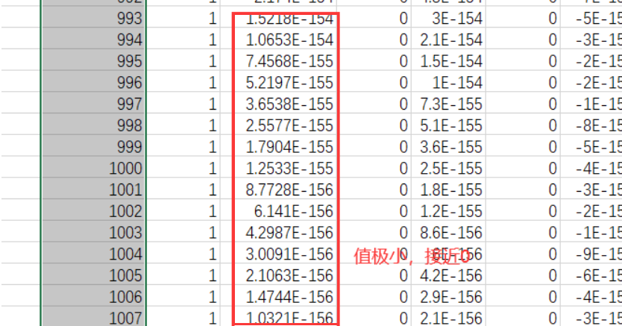The width and height of the screenshot is (622, 326).
Task: Pick the cell showing 3E-154
Action: click(449, 18)
